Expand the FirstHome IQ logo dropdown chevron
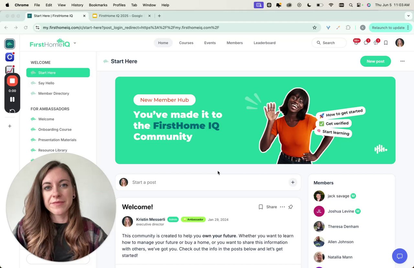Screen dimensions: 414x268 click(75, 43)
